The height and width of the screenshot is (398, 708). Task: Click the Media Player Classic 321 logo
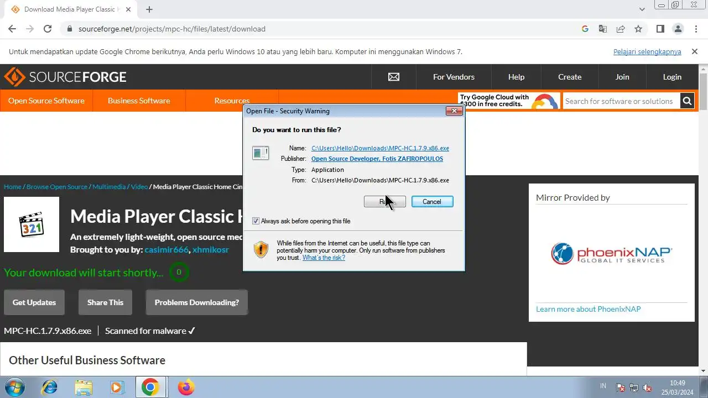(x=32, y=224)
